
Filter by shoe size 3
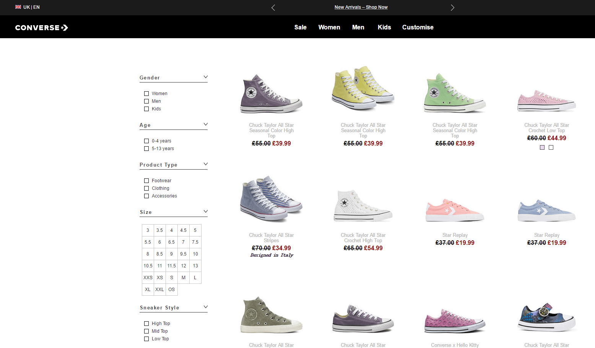pos(148,230)
